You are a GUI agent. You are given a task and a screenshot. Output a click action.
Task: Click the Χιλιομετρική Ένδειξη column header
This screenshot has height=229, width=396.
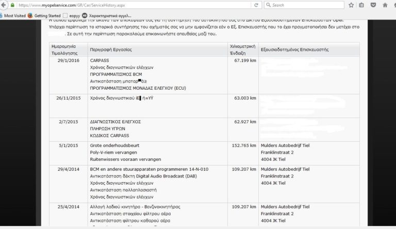pyautogui.click(x=241, y=50)
